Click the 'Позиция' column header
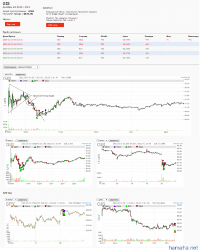 tap(149, 36)
